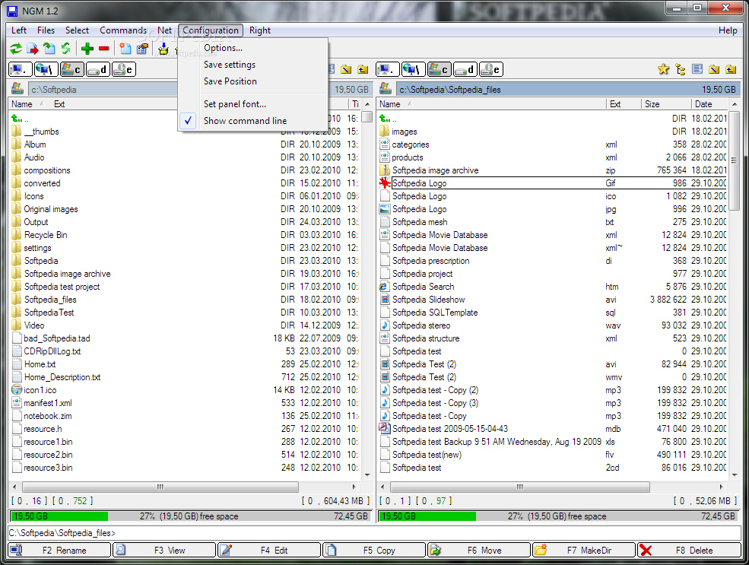
Task: Click the list view icon in right panel
Action: click(x=697, y=70)
